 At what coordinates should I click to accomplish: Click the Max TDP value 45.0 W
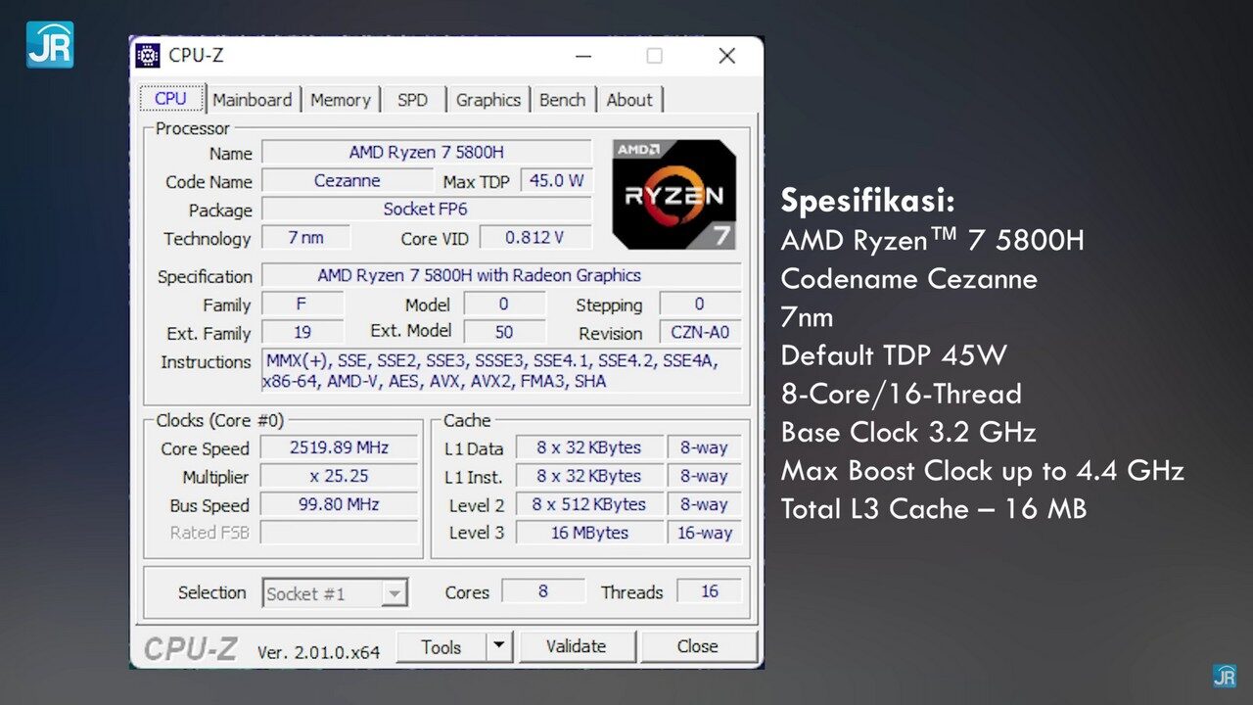click(556, 181)
